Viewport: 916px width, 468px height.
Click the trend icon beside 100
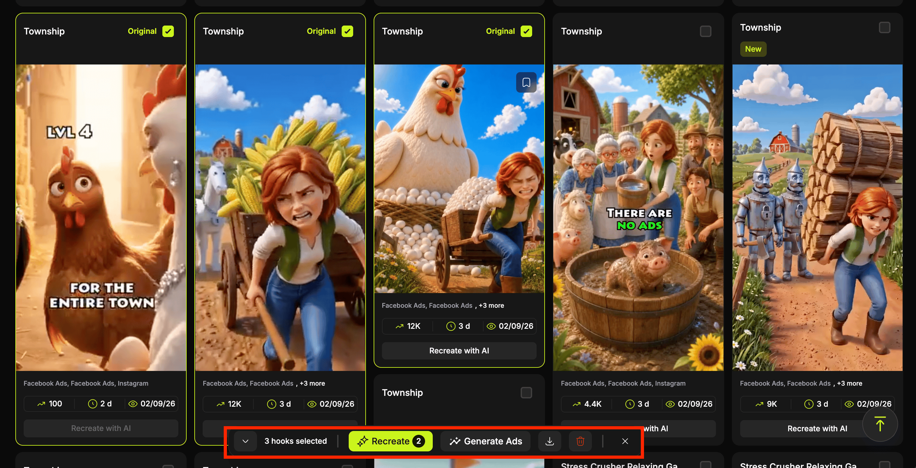(41, 404)
